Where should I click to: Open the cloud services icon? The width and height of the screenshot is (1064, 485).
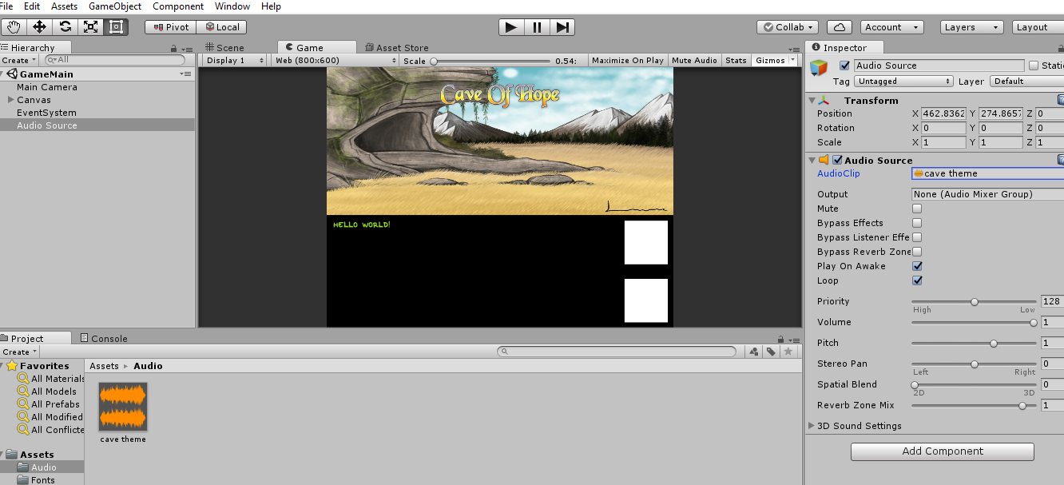[x=840, y=27]
